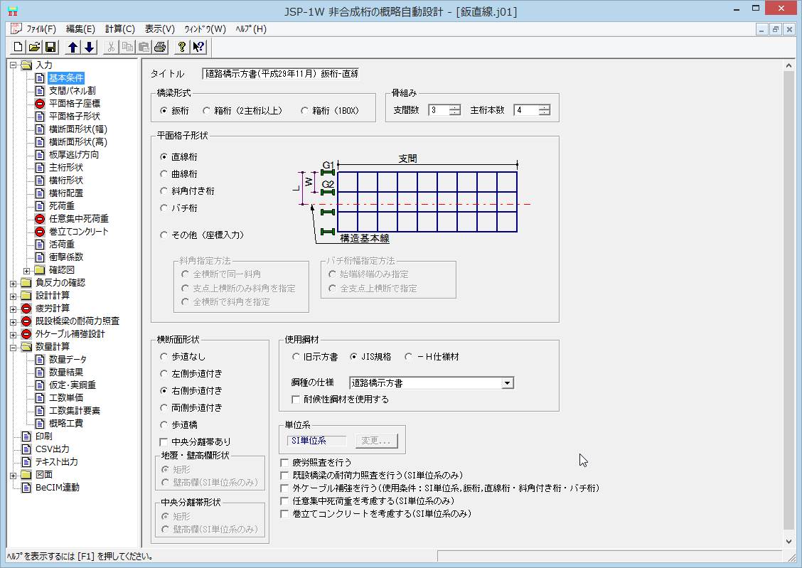Increase the 支間数 spinner value

tap(455, 107)
